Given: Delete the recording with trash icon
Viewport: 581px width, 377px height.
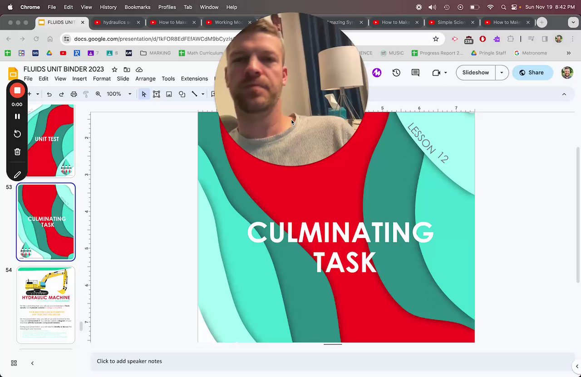Looking at the screenshot, I should 17,152.
